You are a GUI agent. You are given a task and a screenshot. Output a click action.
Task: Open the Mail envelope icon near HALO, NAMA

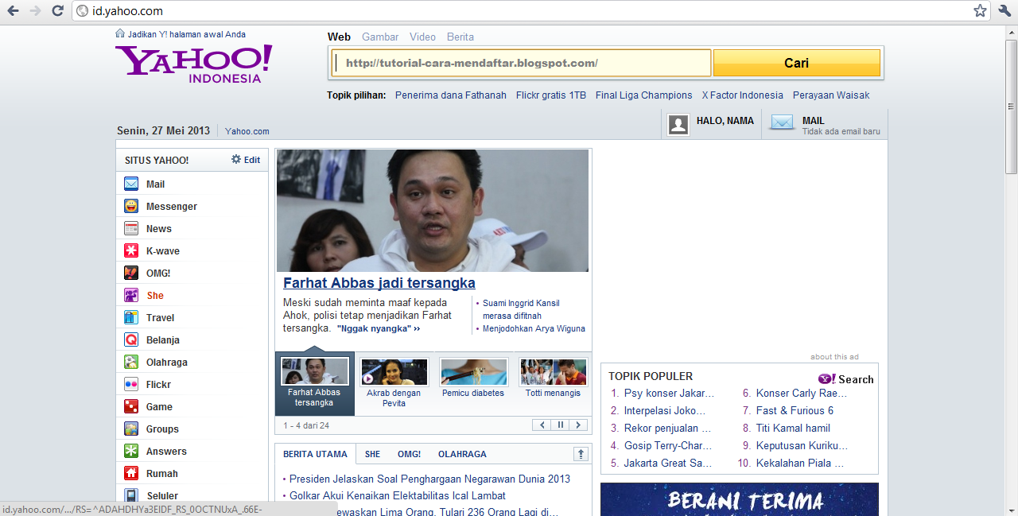781,122
